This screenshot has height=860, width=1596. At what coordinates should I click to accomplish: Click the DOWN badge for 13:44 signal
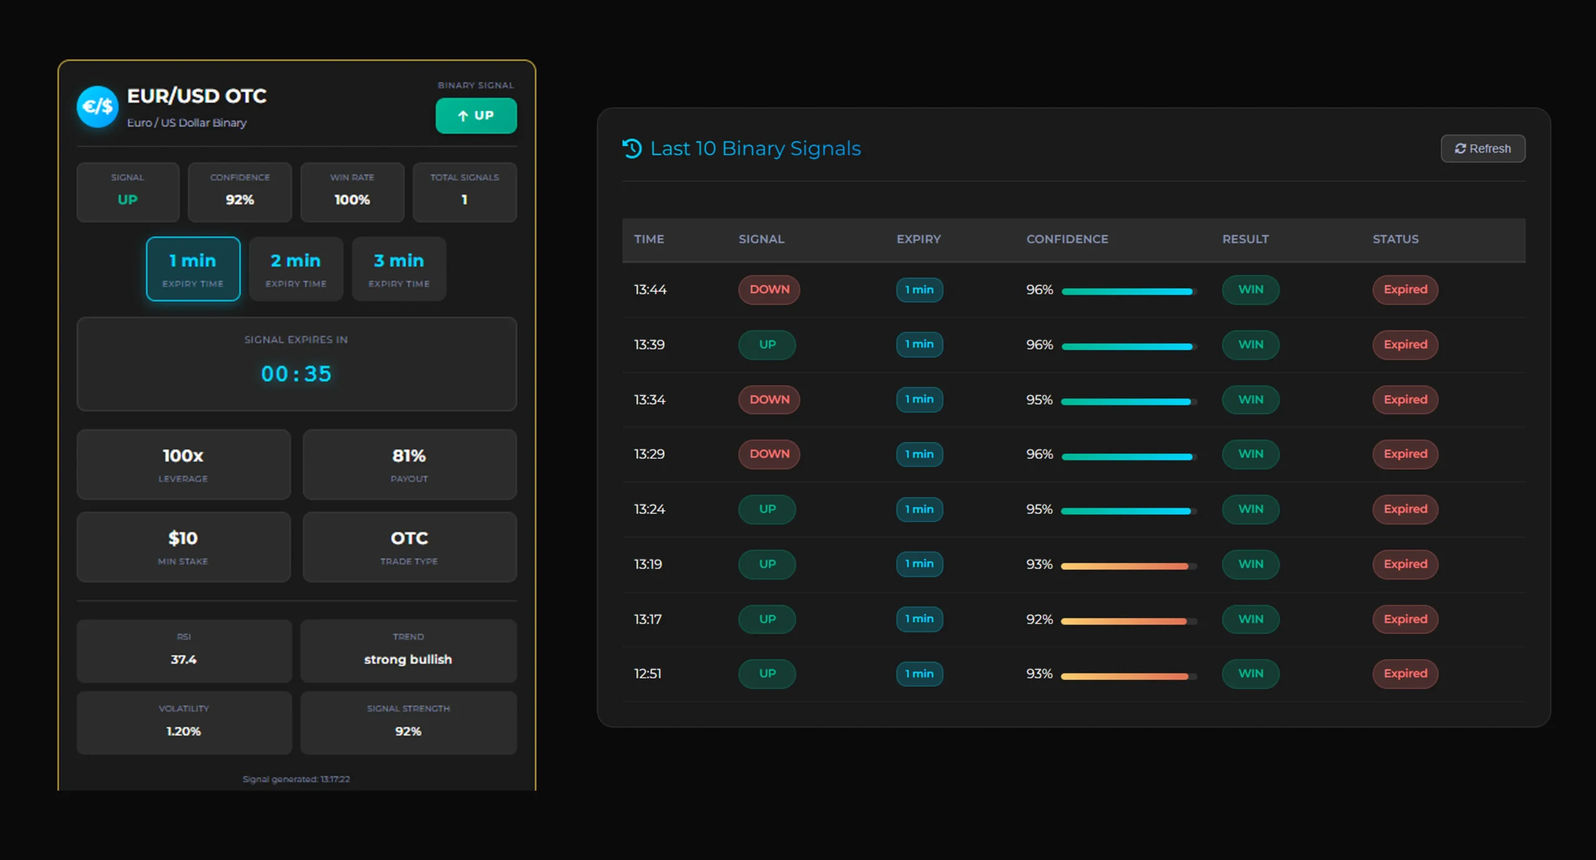click(769, 290)
